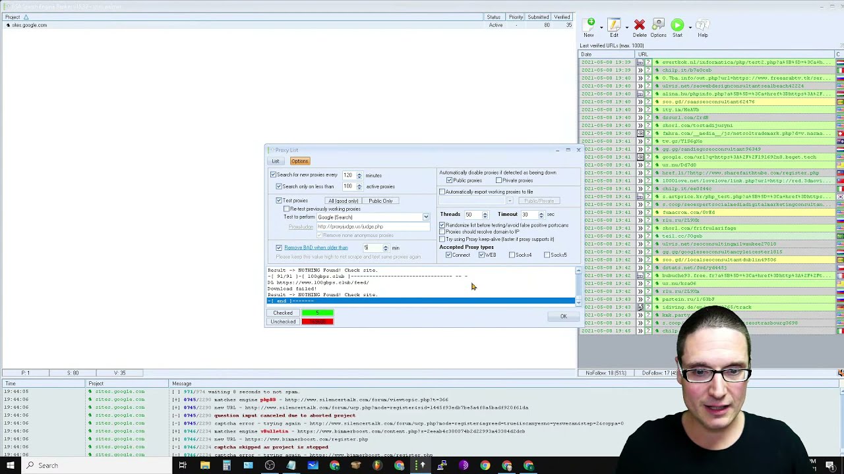Open Edit button dropdown arrow
Viewport: 844px width, 474px height.
pos(626,27)
